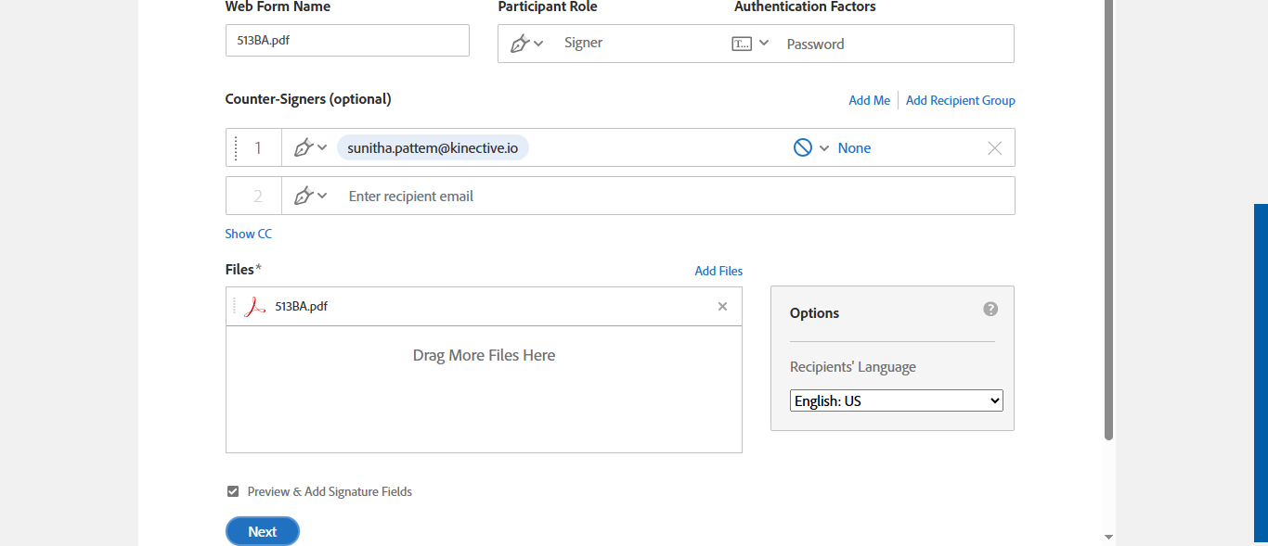
Task: Expand the None authentication dropdown for recipient 1
Action: pos(824,148)
